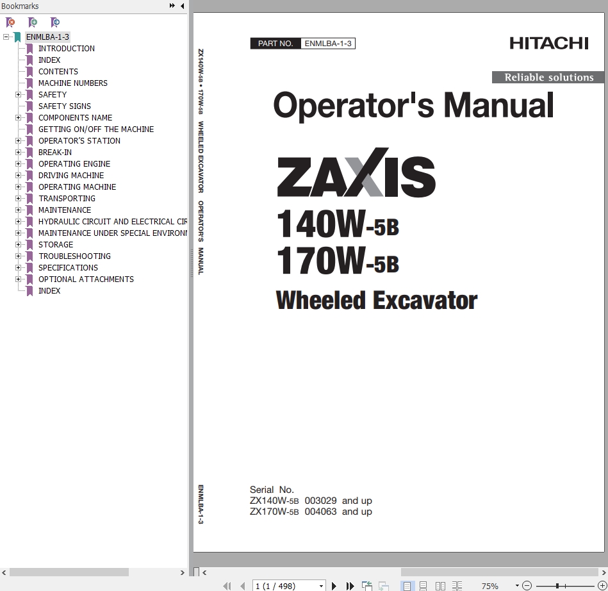Viewport: 608px width, 591px height.
Task: Click the purple icon of the STORAGE bookmark
Action: [29, 244]
